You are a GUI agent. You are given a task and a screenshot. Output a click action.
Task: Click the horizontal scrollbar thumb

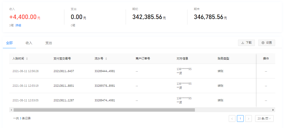coord(104,110)
